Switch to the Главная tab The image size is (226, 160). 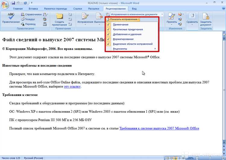click(x=18, y=9)
